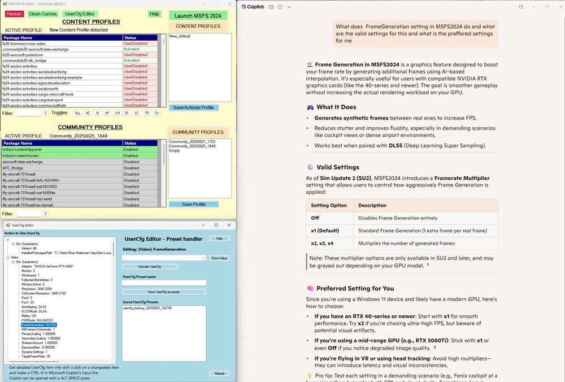This screenshot has height=382, width=565.
Task: Click the C clear icon beside Community filter
Action: point(46,214)
